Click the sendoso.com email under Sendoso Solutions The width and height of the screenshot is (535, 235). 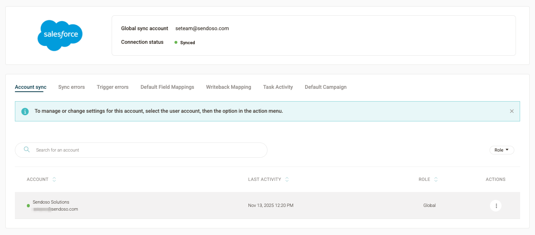tap(55, 209)
